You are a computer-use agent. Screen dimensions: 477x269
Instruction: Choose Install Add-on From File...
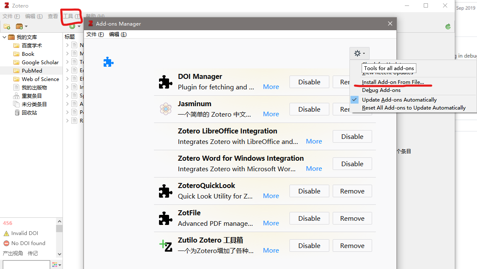pyautogui.click(x=393, y=82)
